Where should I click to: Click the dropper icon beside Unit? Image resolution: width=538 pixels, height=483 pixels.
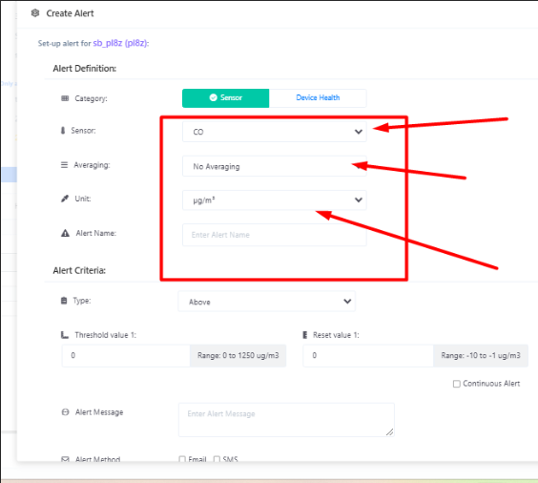65,199
